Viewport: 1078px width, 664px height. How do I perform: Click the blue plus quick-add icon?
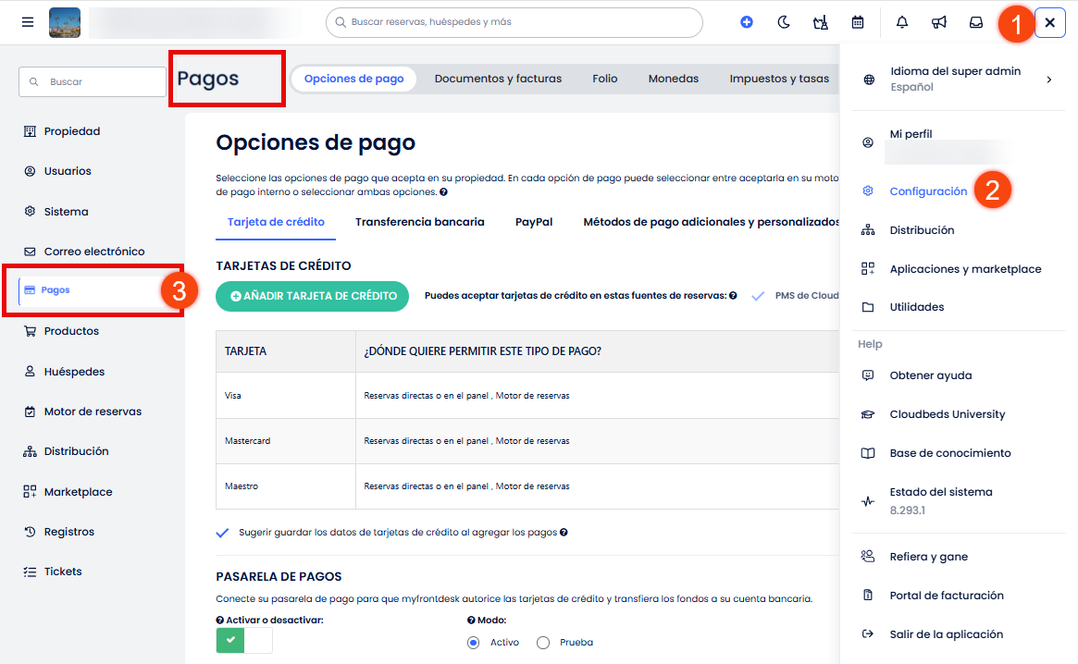[747, 22]
